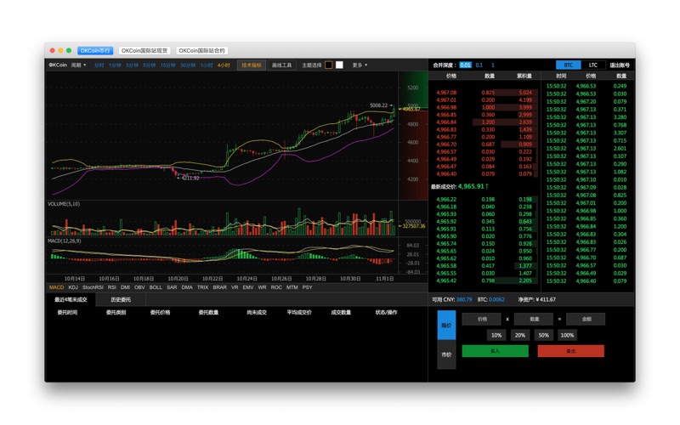
Task: Select the black theme swatch
Action: tap(328, 65)
